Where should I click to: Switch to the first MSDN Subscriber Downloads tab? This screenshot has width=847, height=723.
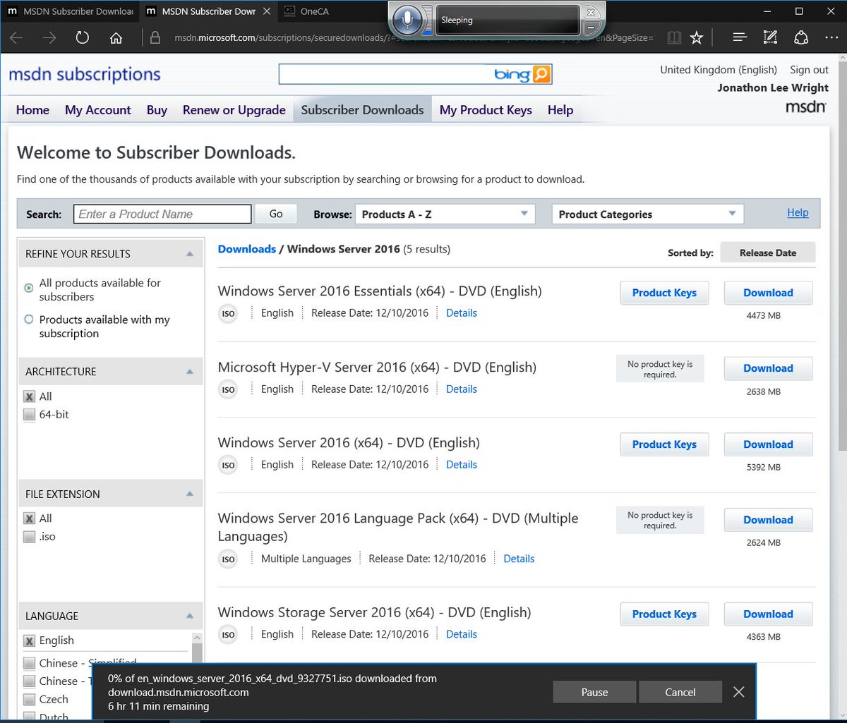pyautogui.click(x=69, y=11)
